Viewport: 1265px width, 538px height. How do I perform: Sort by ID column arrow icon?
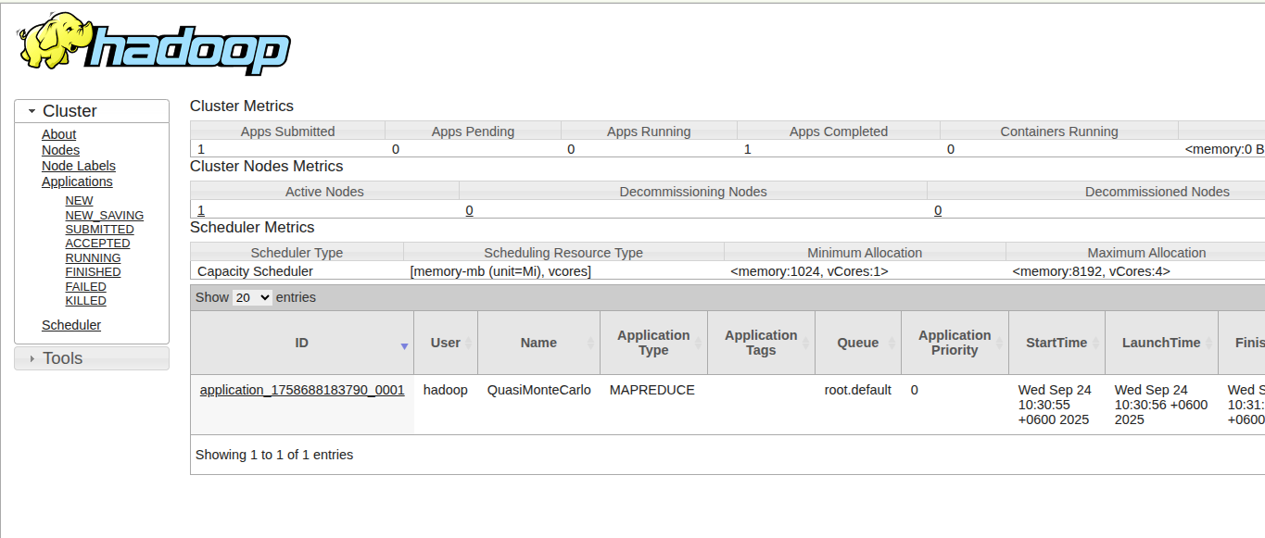(404, 346)
